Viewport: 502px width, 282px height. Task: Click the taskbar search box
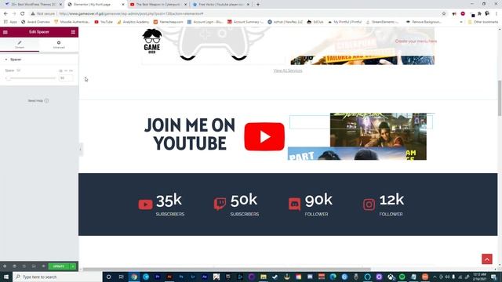[57, 277]
